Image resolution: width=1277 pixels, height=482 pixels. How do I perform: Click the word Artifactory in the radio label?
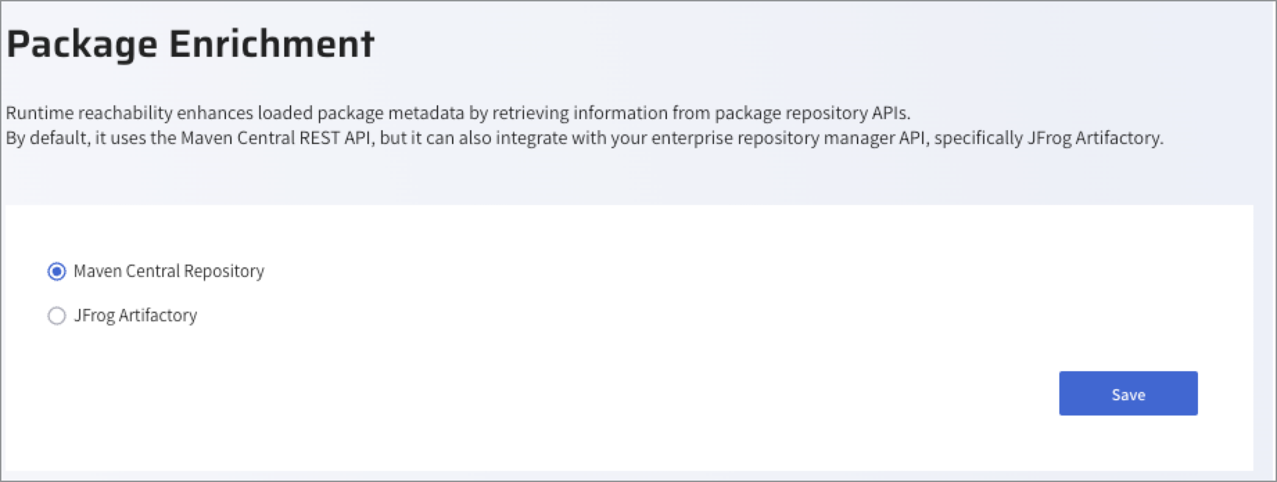[x=158, y=315]
